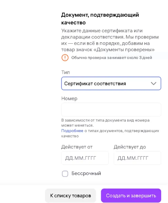Go back via К списку товаров button

pyautogui.click(x=70, y=195)
